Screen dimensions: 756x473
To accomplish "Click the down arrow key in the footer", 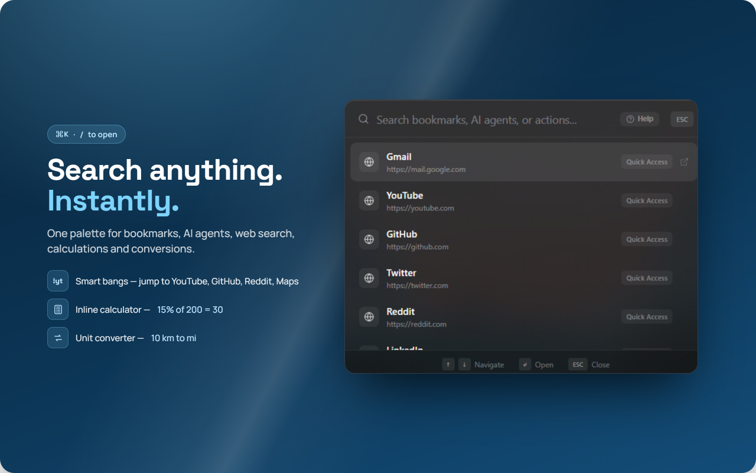I will tap(465, 364).
